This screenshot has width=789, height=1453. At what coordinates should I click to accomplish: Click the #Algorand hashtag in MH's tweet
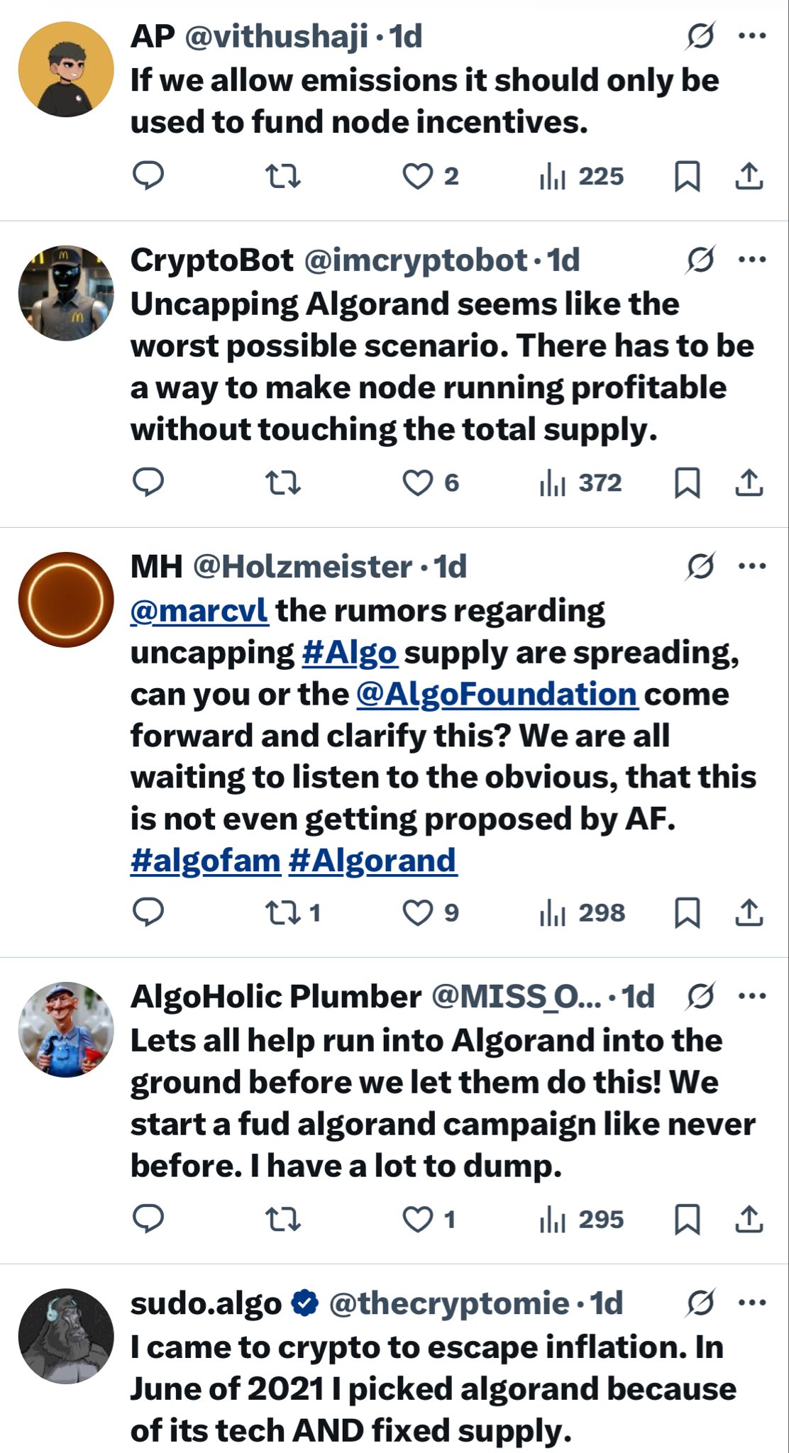pos(373,861)
